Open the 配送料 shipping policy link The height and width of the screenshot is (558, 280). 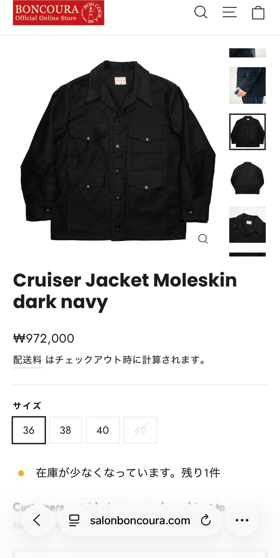coord(27,360)
